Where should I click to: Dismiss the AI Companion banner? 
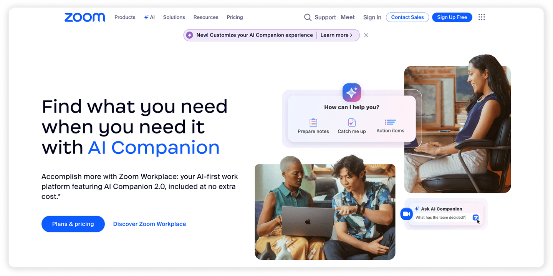click(366, 35)
